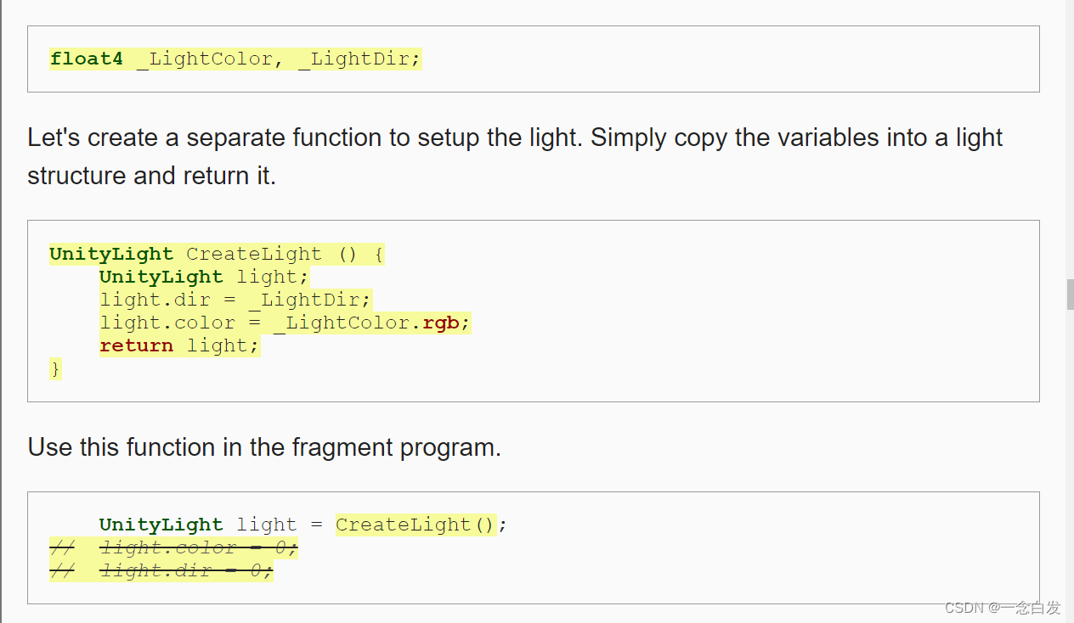Click the vertical scrollbar thumb on the right

tap(1070, 295)
